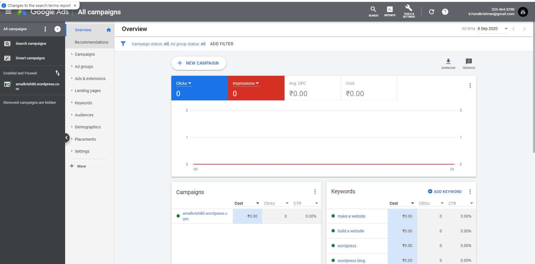The width and height of the screenshot is (535, 264).
Task: Click the refresh icon in header
Action: (432, 12)
